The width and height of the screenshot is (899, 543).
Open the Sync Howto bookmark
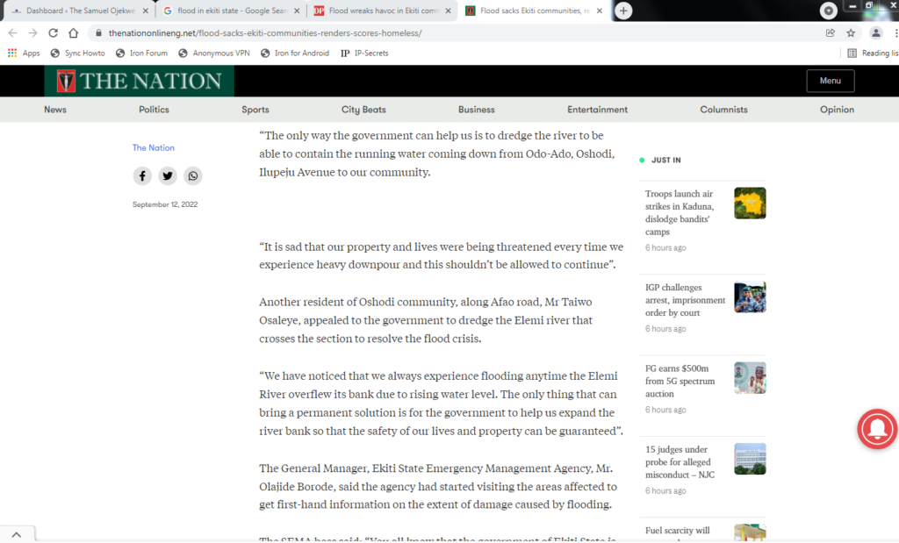click(x=78, y=54)
